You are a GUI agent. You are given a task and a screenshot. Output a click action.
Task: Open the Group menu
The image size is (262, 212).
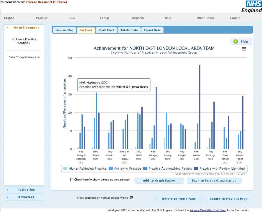(x=105, y=18)
